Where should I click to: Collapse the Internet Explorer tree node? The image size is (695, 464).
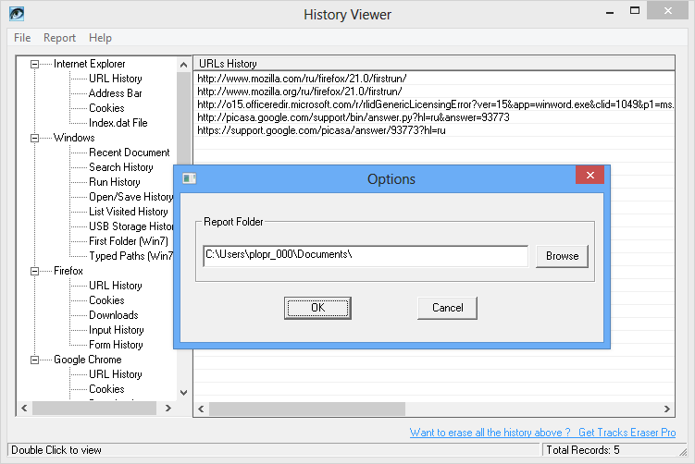(34, 64)
